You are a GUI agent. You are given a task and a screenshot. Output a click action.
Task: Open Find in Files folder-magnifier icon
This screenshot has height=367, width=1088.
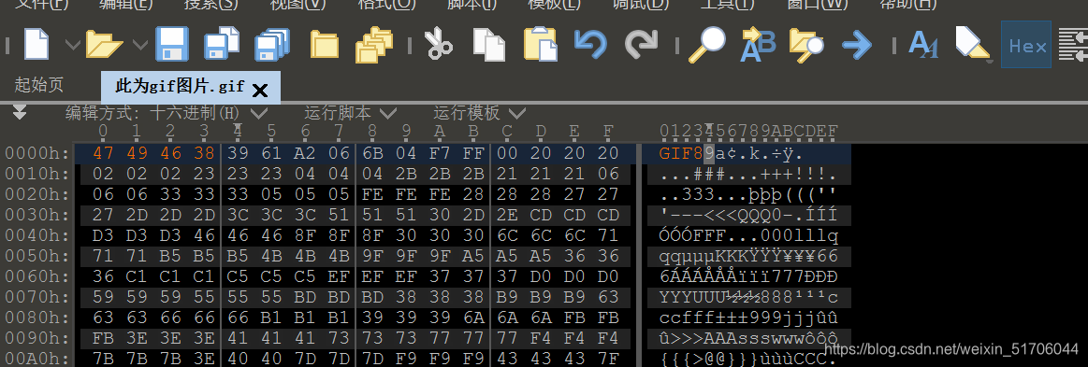click(x=806, y=45)
